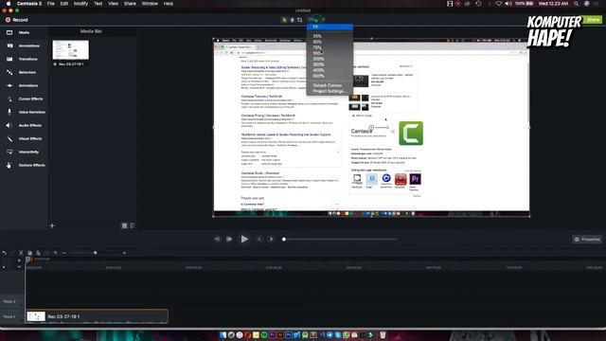Open the Camtasia 3 application menu
Image resolution: width=606 pixels, height=341 pixels.
29,4
